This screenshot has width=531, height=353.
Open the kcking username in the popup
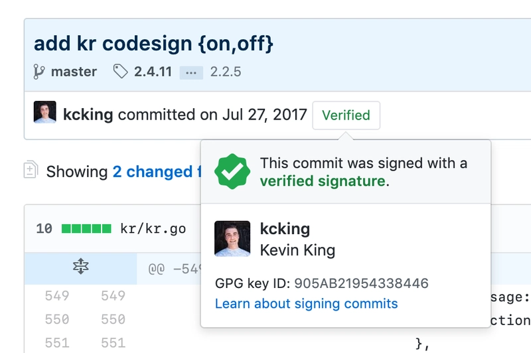[x=285, y=229]
